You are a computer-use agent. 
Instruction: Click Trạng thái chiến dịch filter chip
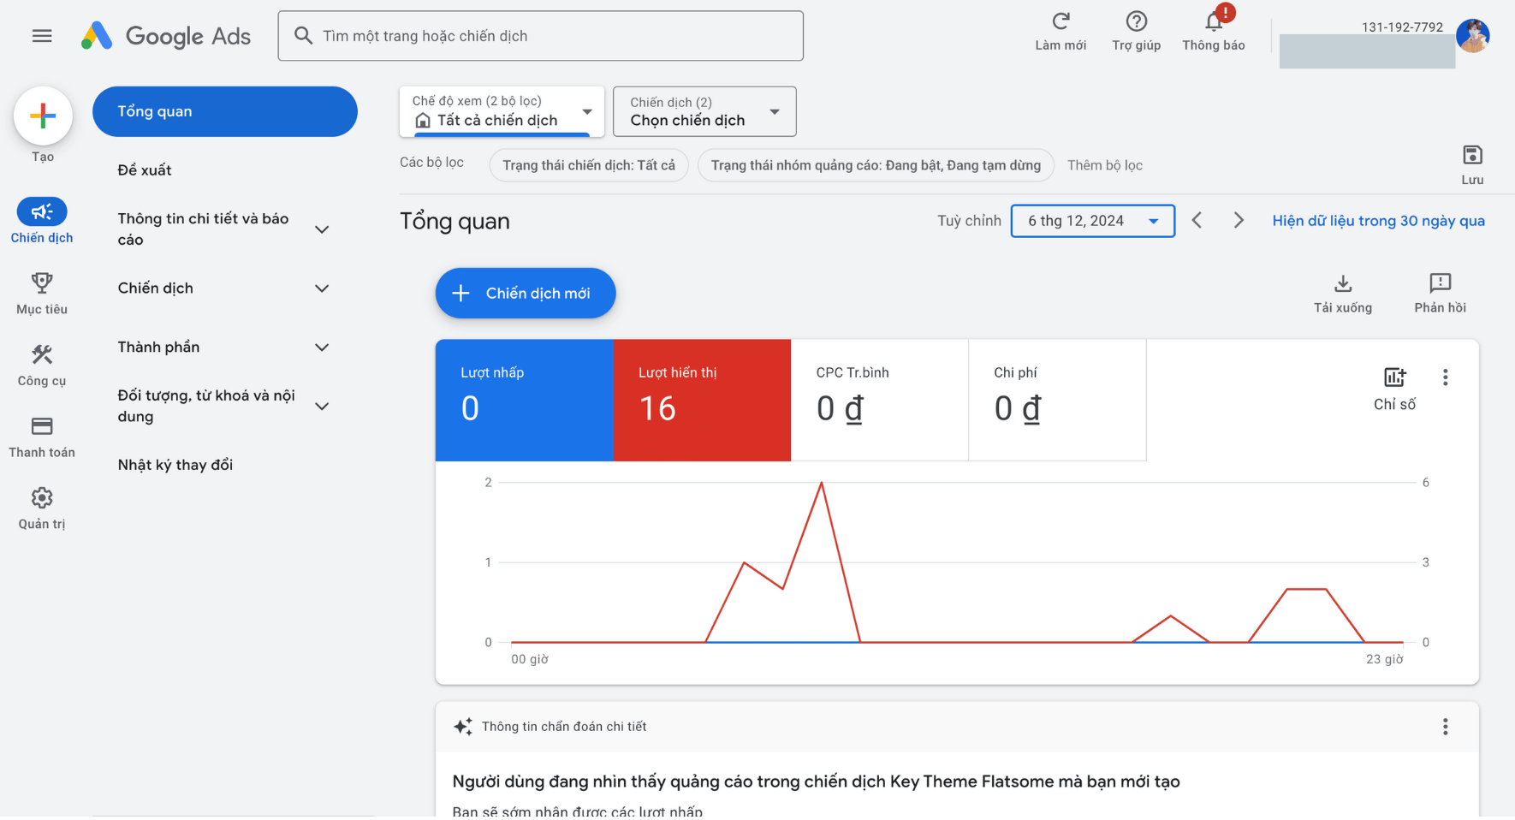pos(589,165)
